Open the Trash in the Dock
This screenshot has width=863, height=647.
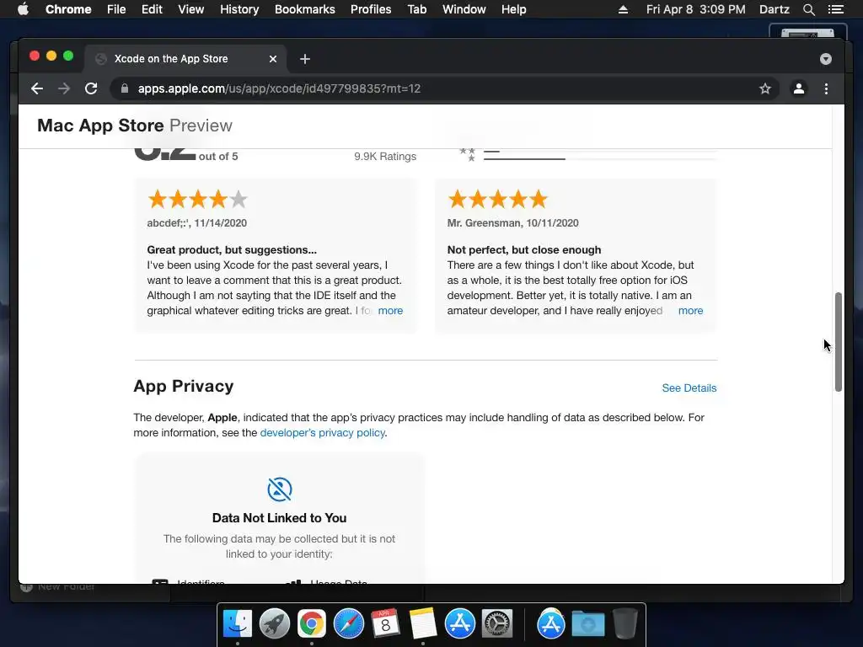(x=625, y=624)
